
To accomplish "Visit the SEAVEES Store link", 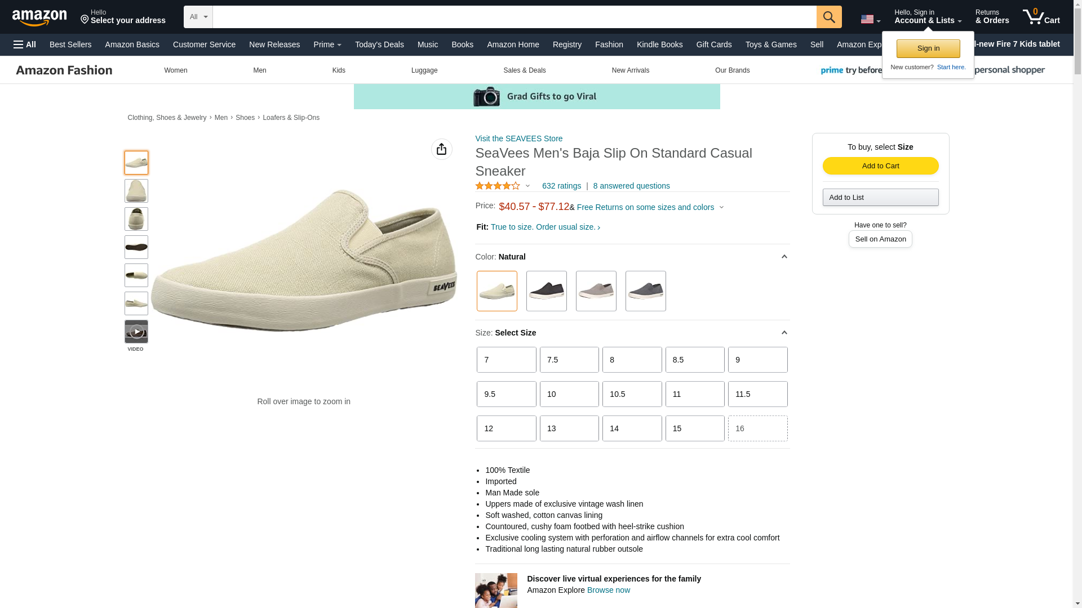I will [518, 138].
